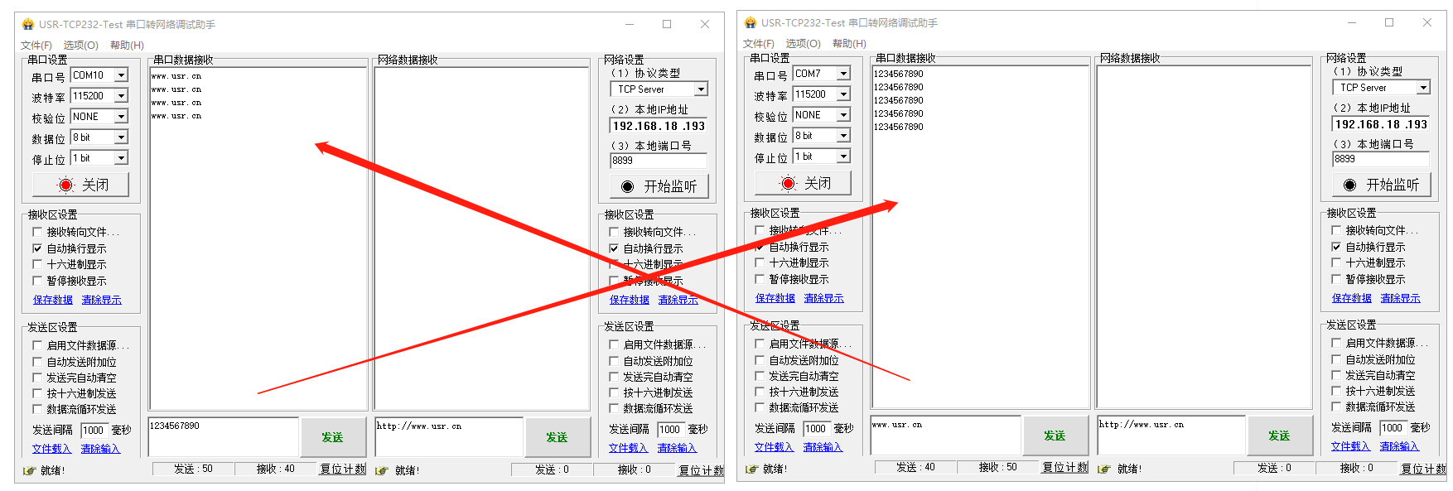This screenshot has height=491, width=1453.
Task: Open the 文件(F) menu in the left window
Action: [36, 46]
